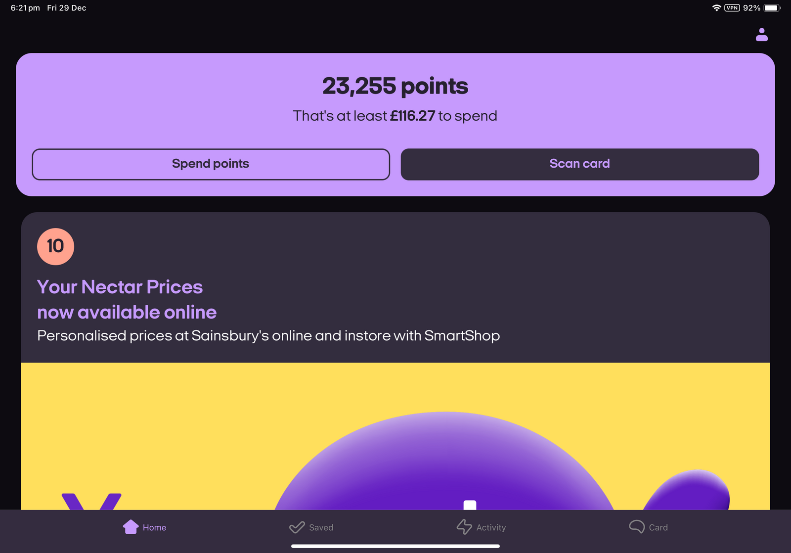The width and height of the screenshot is (791, 553).
Task: Open the Card tab label
Action: click(x=658, y=528)
